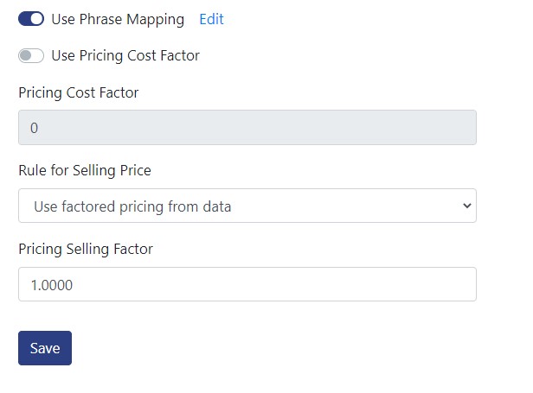Click the "Use Pricing Cost Factor" label text

(125, 55)
